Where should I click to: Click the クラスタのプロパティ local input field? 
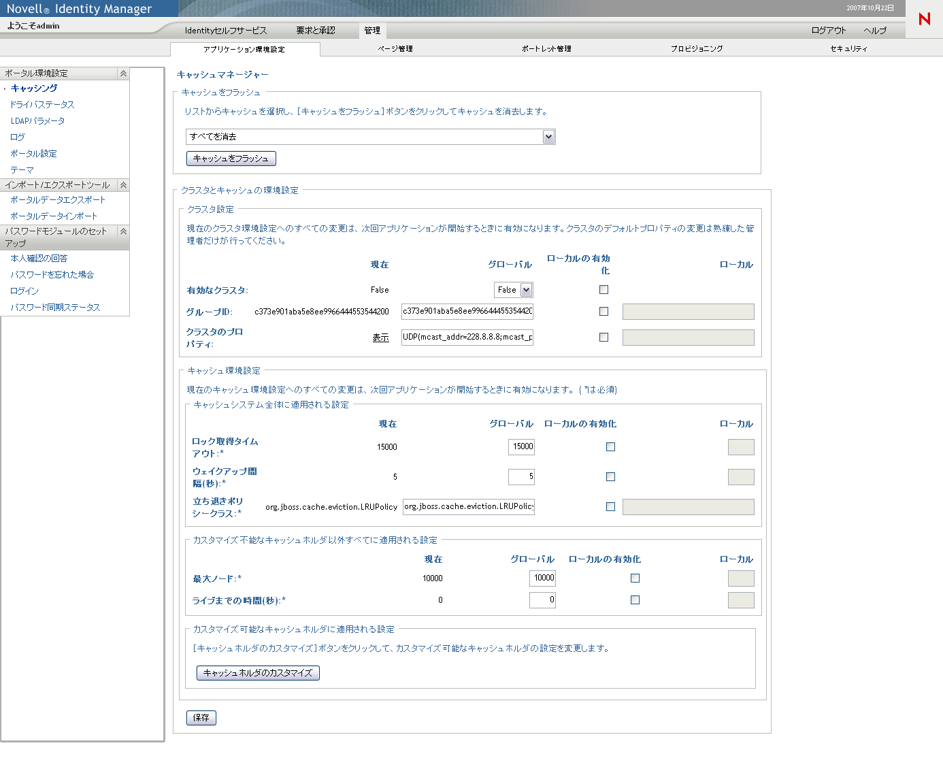click(x=689, y=338)
